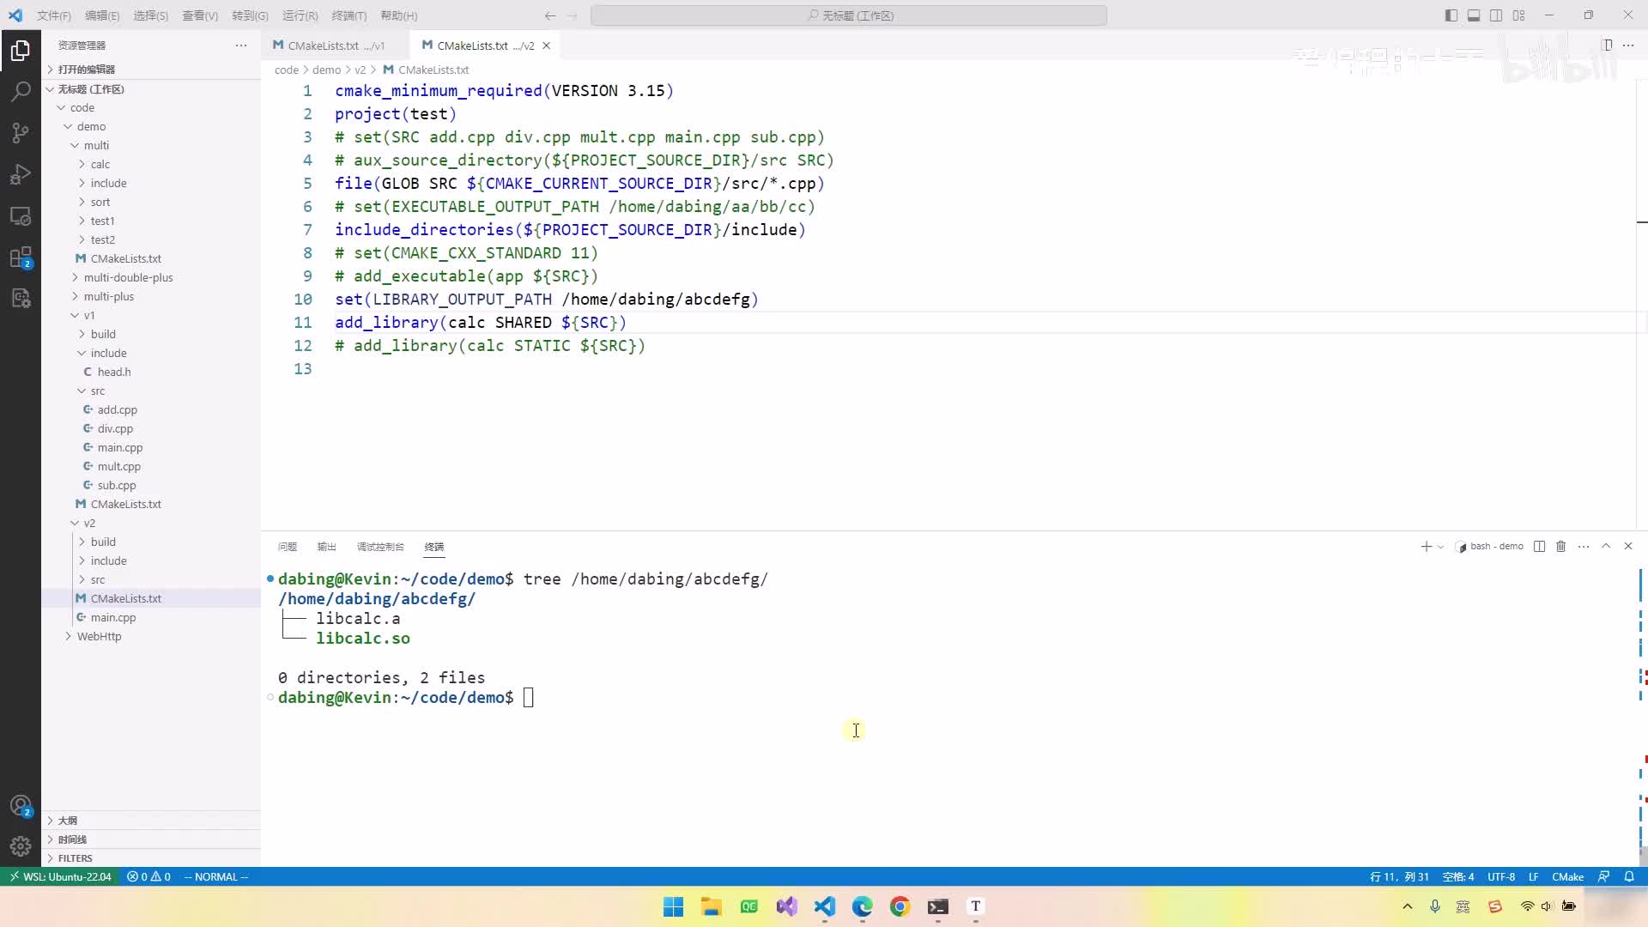This screenshot has height=927, width=1648.
Task: Open the Run and Debug icon
Action: click(21, 174)
